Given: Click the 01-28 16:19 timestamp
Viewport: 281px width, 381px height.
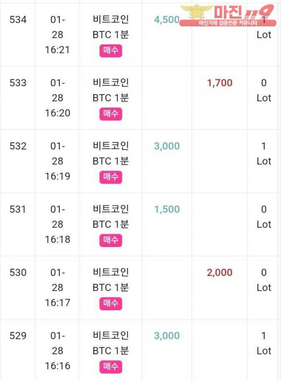Looking at the screenshot, I should click(x=58, y=161).
